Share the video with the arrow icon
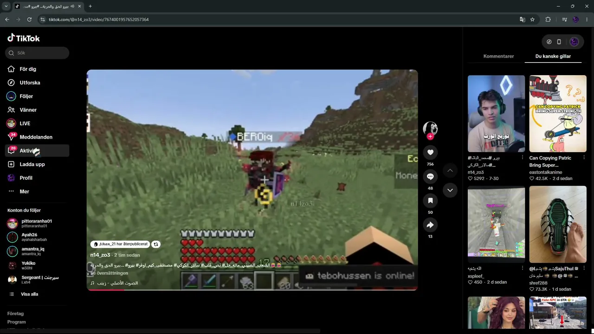Image resolution: width=594 pixels, height=334 pixels. pyautogui.click(x=430, y=225)
